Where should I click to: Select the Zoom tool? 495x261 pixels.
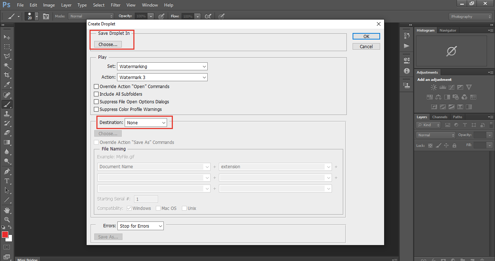(x=7, y=219)
